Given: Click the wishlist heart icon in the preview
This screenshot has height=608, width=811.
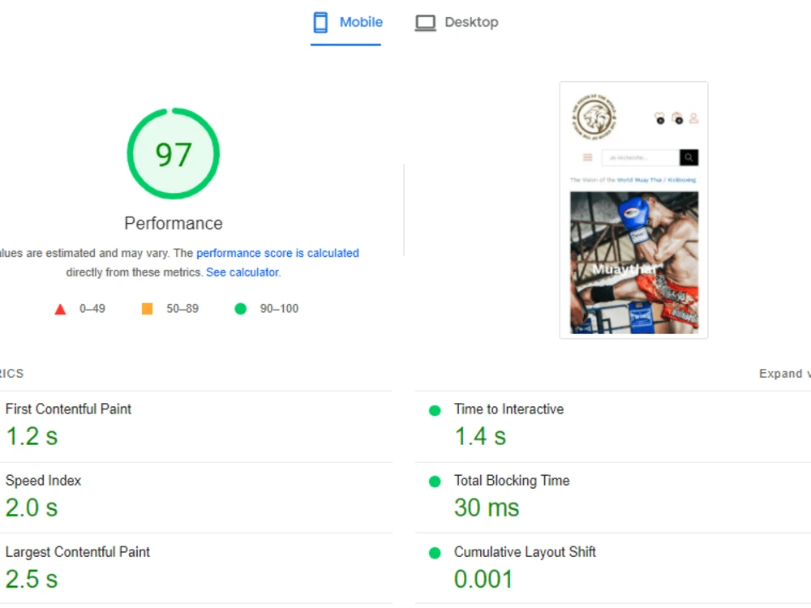Looking at the screenshot, I should (x=659, y=118).
